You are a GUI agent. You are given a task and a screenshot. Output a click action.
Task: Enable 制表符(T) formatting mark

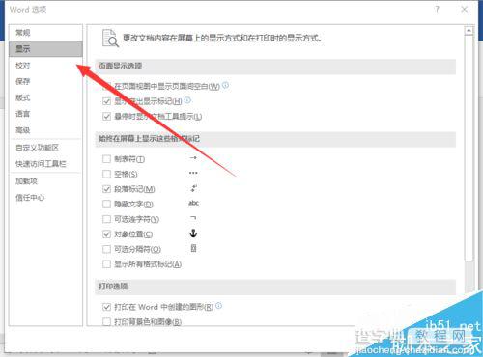(106, 159)
